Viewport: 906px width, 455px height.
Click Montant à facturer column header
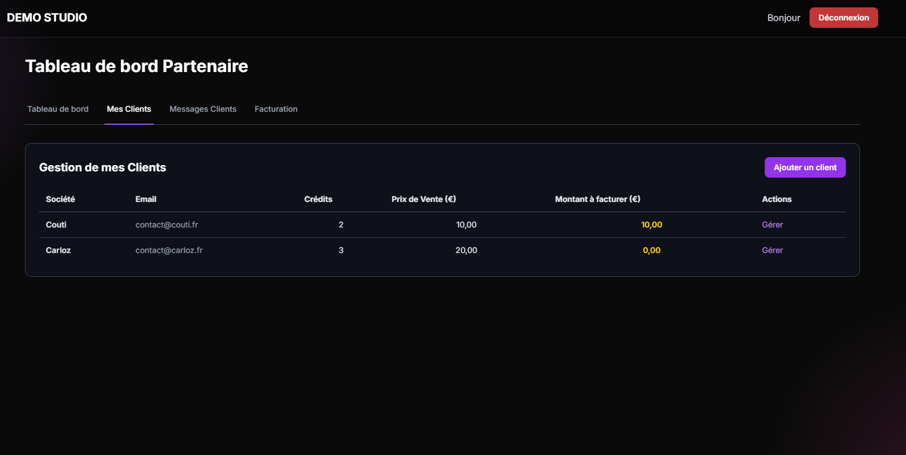coord(597,199)
